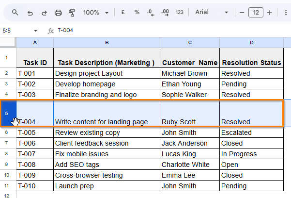Print the spreadsheet
Screen dimensions: 291x198
(x=58, y=12)
